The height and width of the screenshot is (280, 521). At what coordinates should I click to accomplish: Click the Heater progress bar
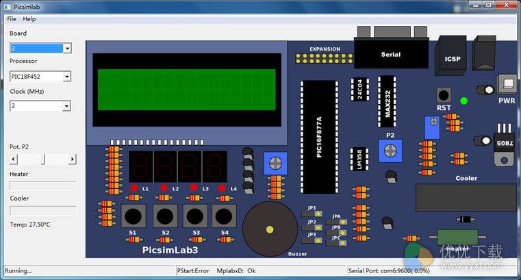43,186
